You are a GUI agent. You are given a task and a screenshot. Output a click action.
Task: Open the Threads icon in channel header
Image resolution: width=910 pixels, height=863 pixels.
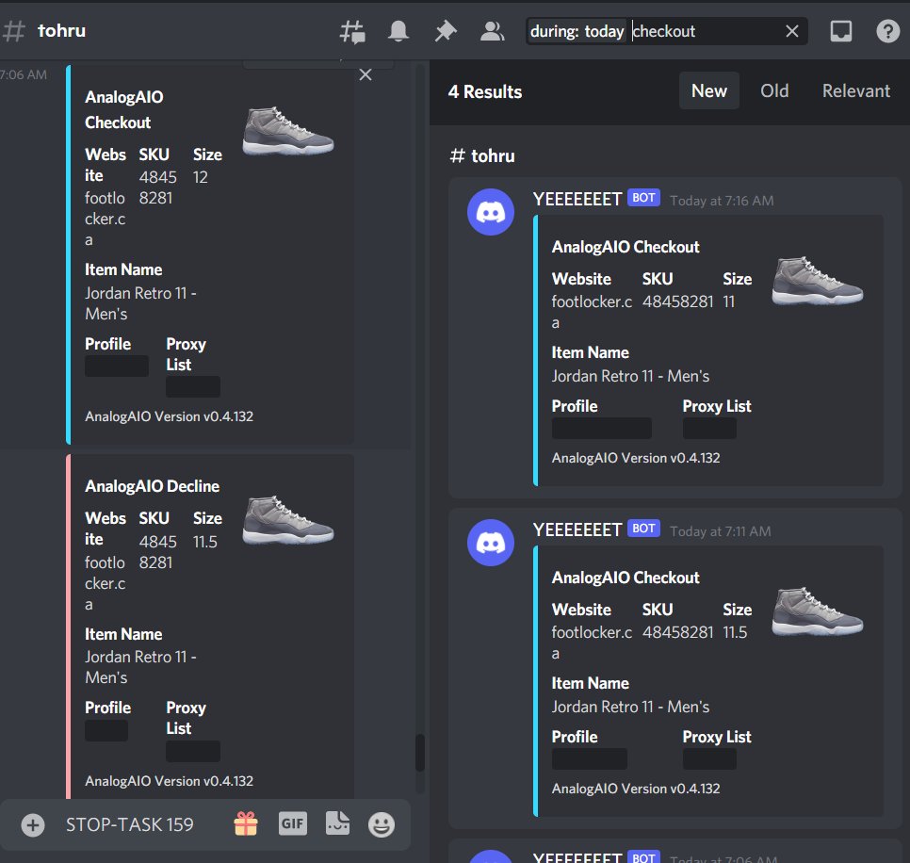click(x=352, y=31)
